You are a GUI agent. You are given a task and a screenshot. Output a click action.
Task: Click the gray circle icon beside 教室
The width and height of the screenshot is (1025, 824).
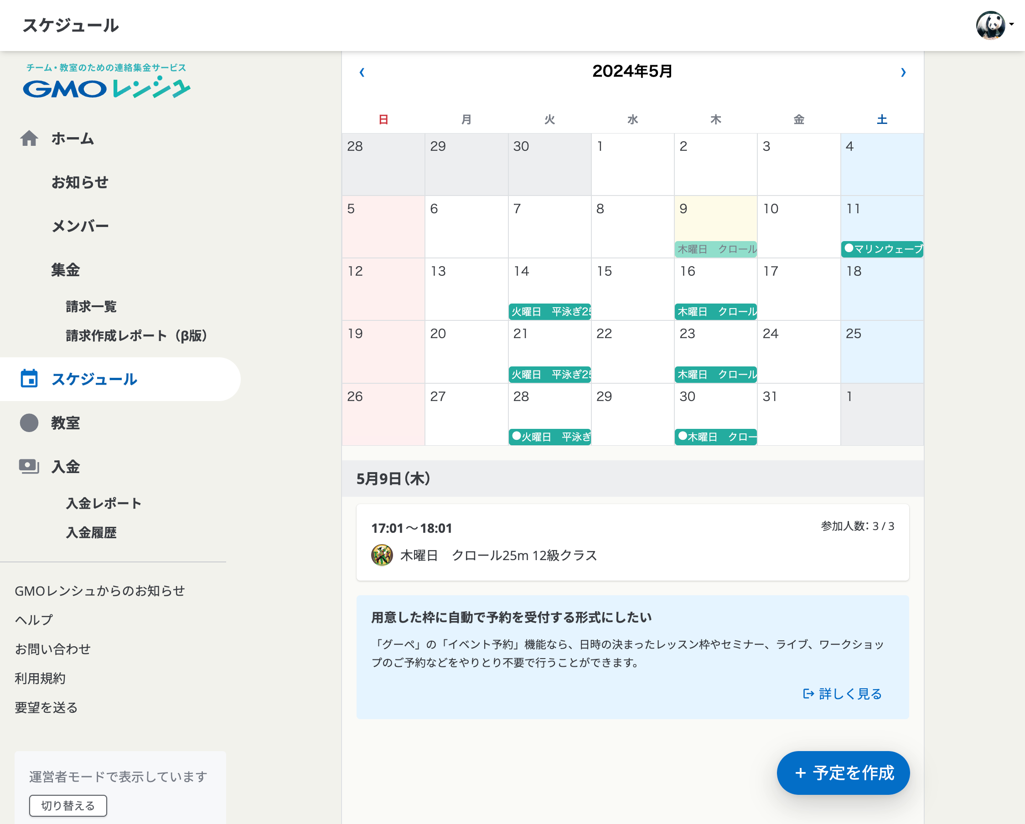[29, 422]
